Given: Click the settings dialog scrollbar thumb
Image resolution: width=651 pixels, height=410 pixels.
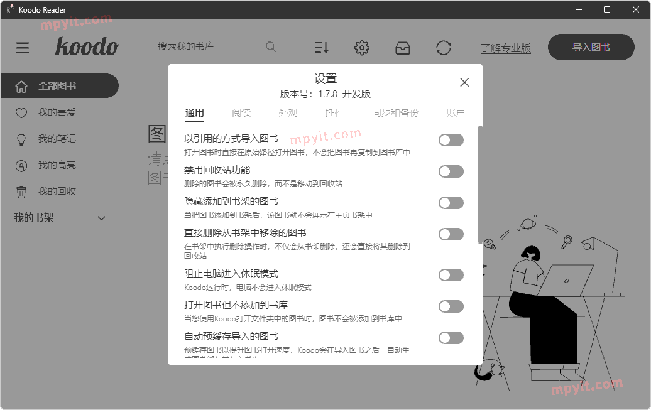Looking at the screenshot, I should coord(480,185).
